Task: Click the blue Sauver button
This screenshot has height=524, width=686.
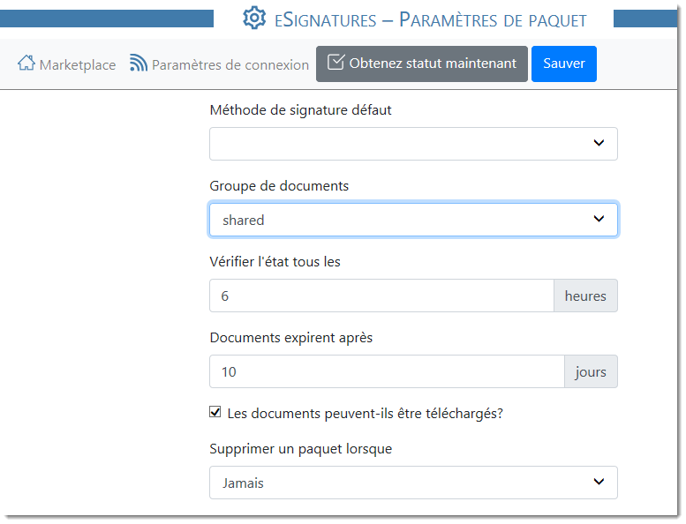Action: [x=563, y=64]
